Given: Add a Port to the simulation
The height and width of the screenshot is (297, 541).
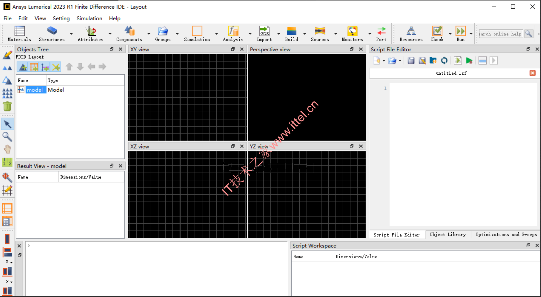Looking at the screenshot, I should [381, 34].
